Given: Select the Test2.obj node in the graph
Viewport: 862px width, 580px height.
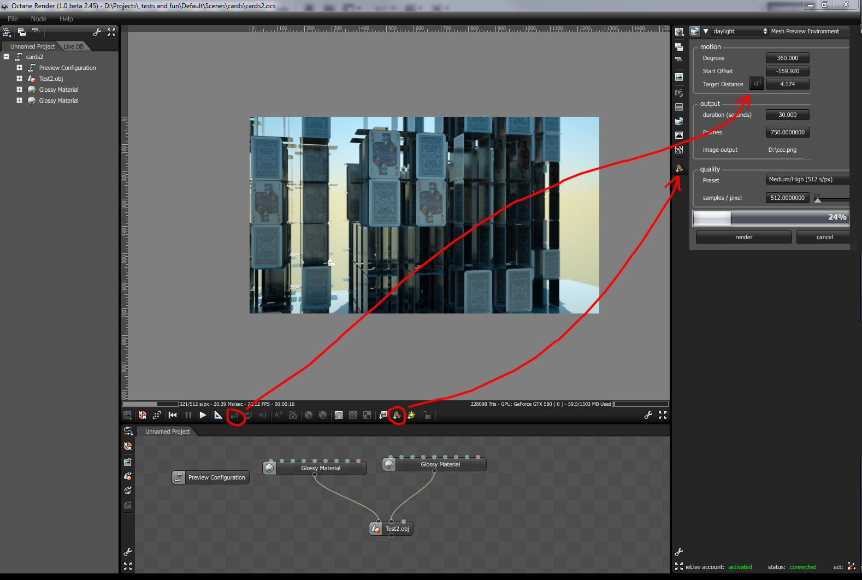Looking at the screenshot, I should pos(392,529).
